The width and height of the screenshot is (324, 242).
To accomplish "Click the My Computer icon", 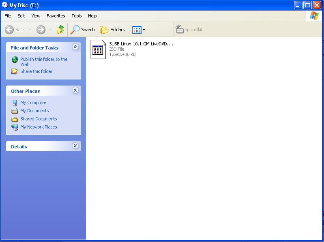I will coord(15,103).
